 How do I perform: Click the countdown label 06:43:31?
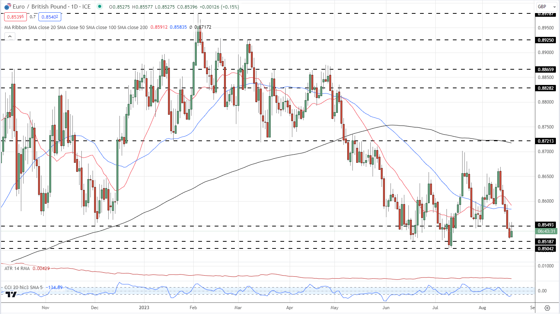(x=546, y=231)
